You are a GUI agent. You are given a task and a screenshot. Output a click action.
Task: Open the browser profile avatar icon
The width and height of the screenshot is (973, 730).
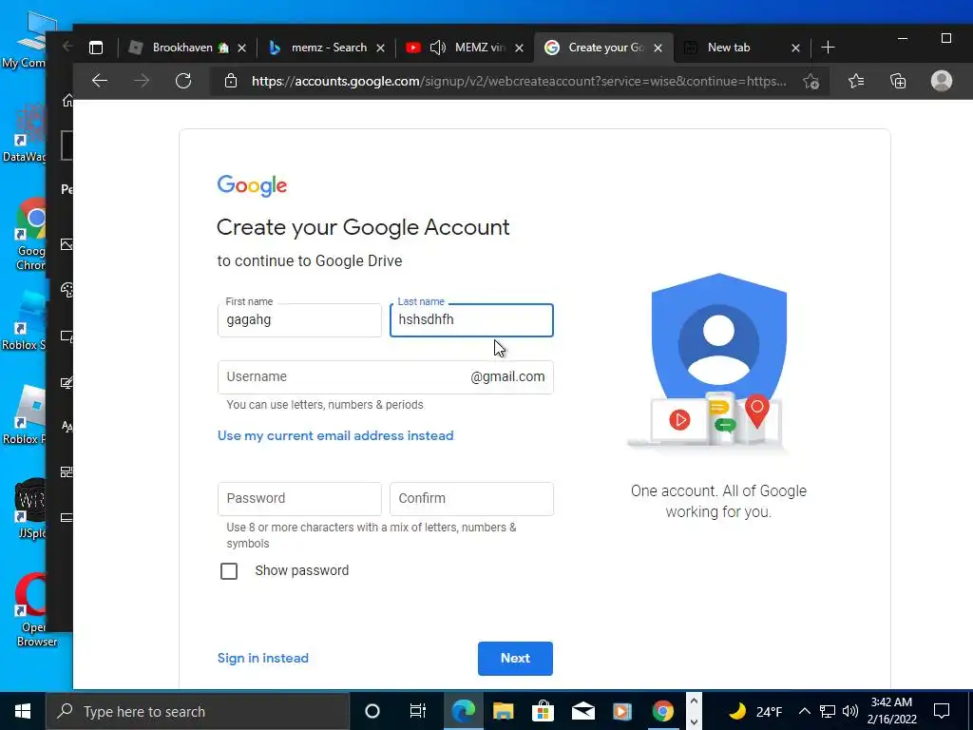(x=942, y=81)
